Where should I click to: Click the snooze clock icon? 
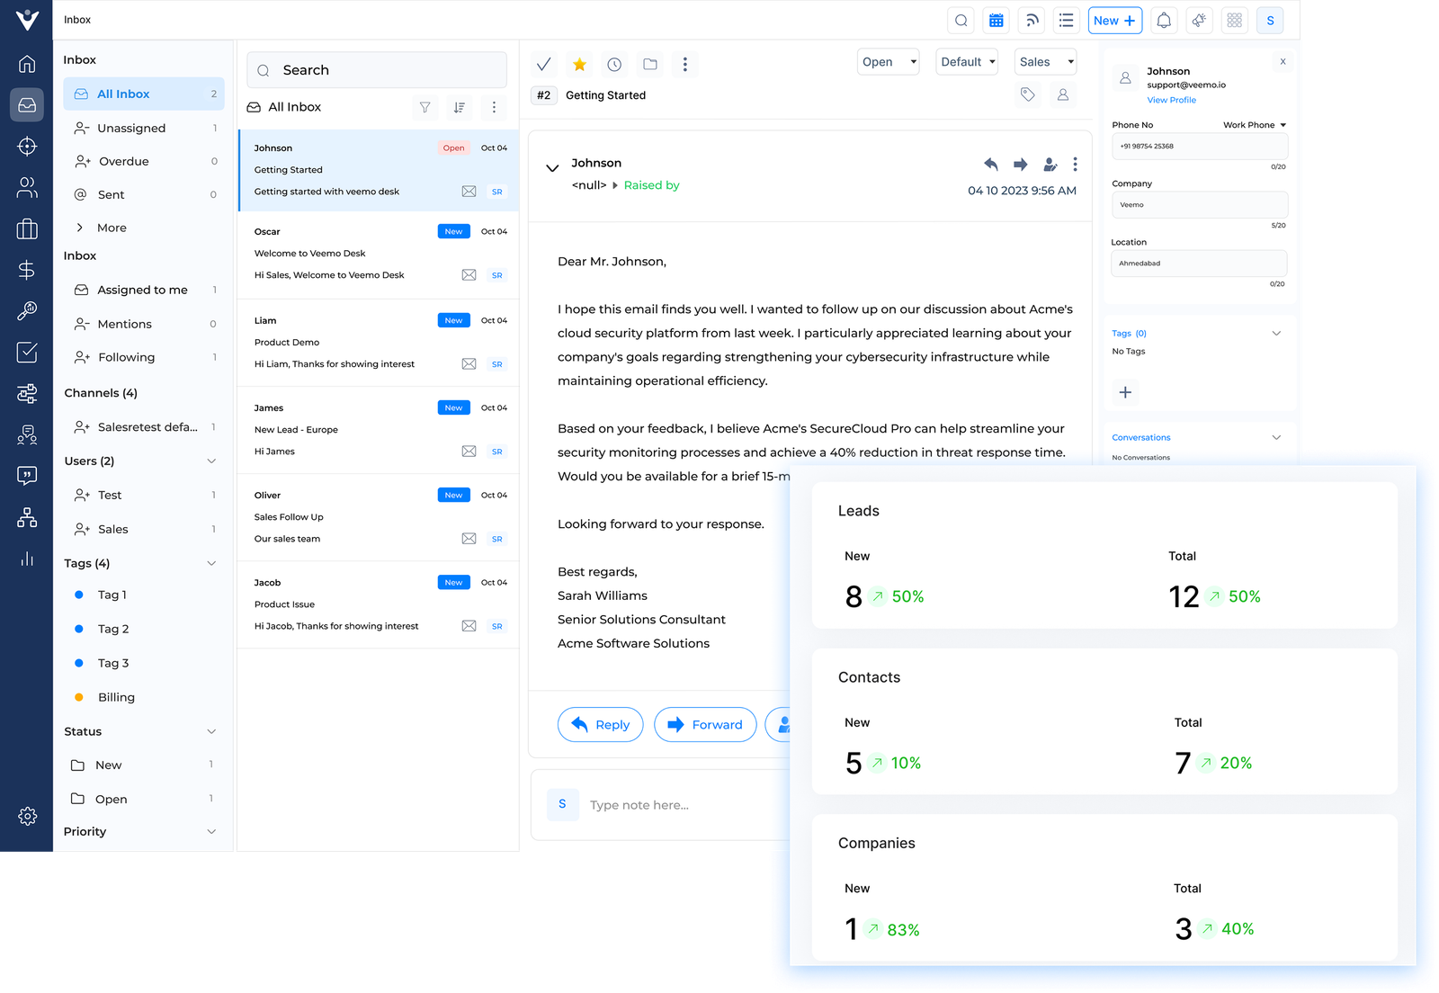(614, 64)
